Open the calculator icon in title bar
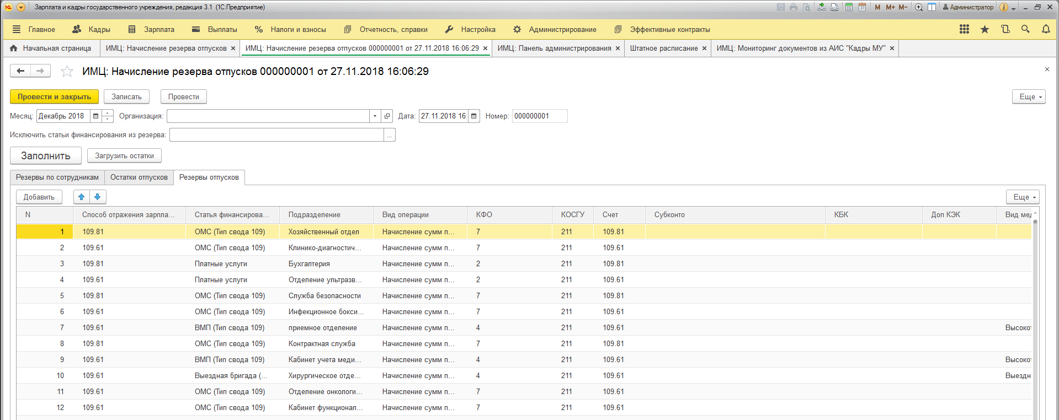Viewport: 1059px width, 420px height. 849,7
